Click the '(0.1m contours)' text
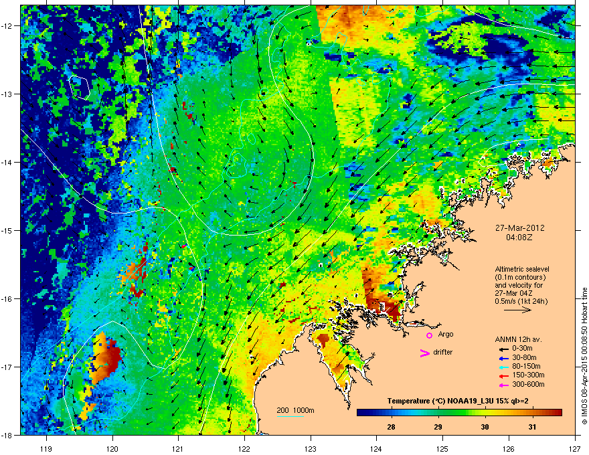This screenshot has height=455, width=589. pyautogui.click(x=520, y=278)
